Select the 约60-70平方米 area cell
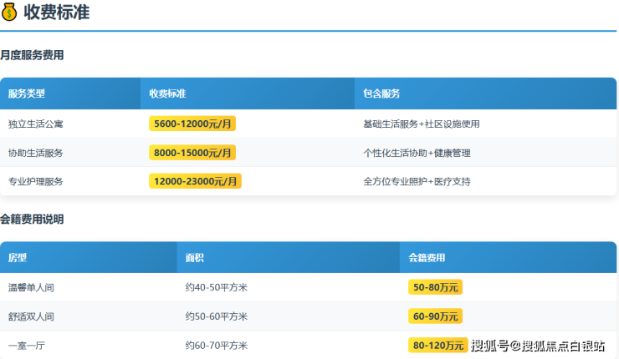This screenshot has height=359, width=619. (x=216, y=345)
